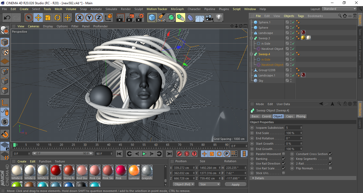Adjust End Scale spinner arrows

point(301,133)
